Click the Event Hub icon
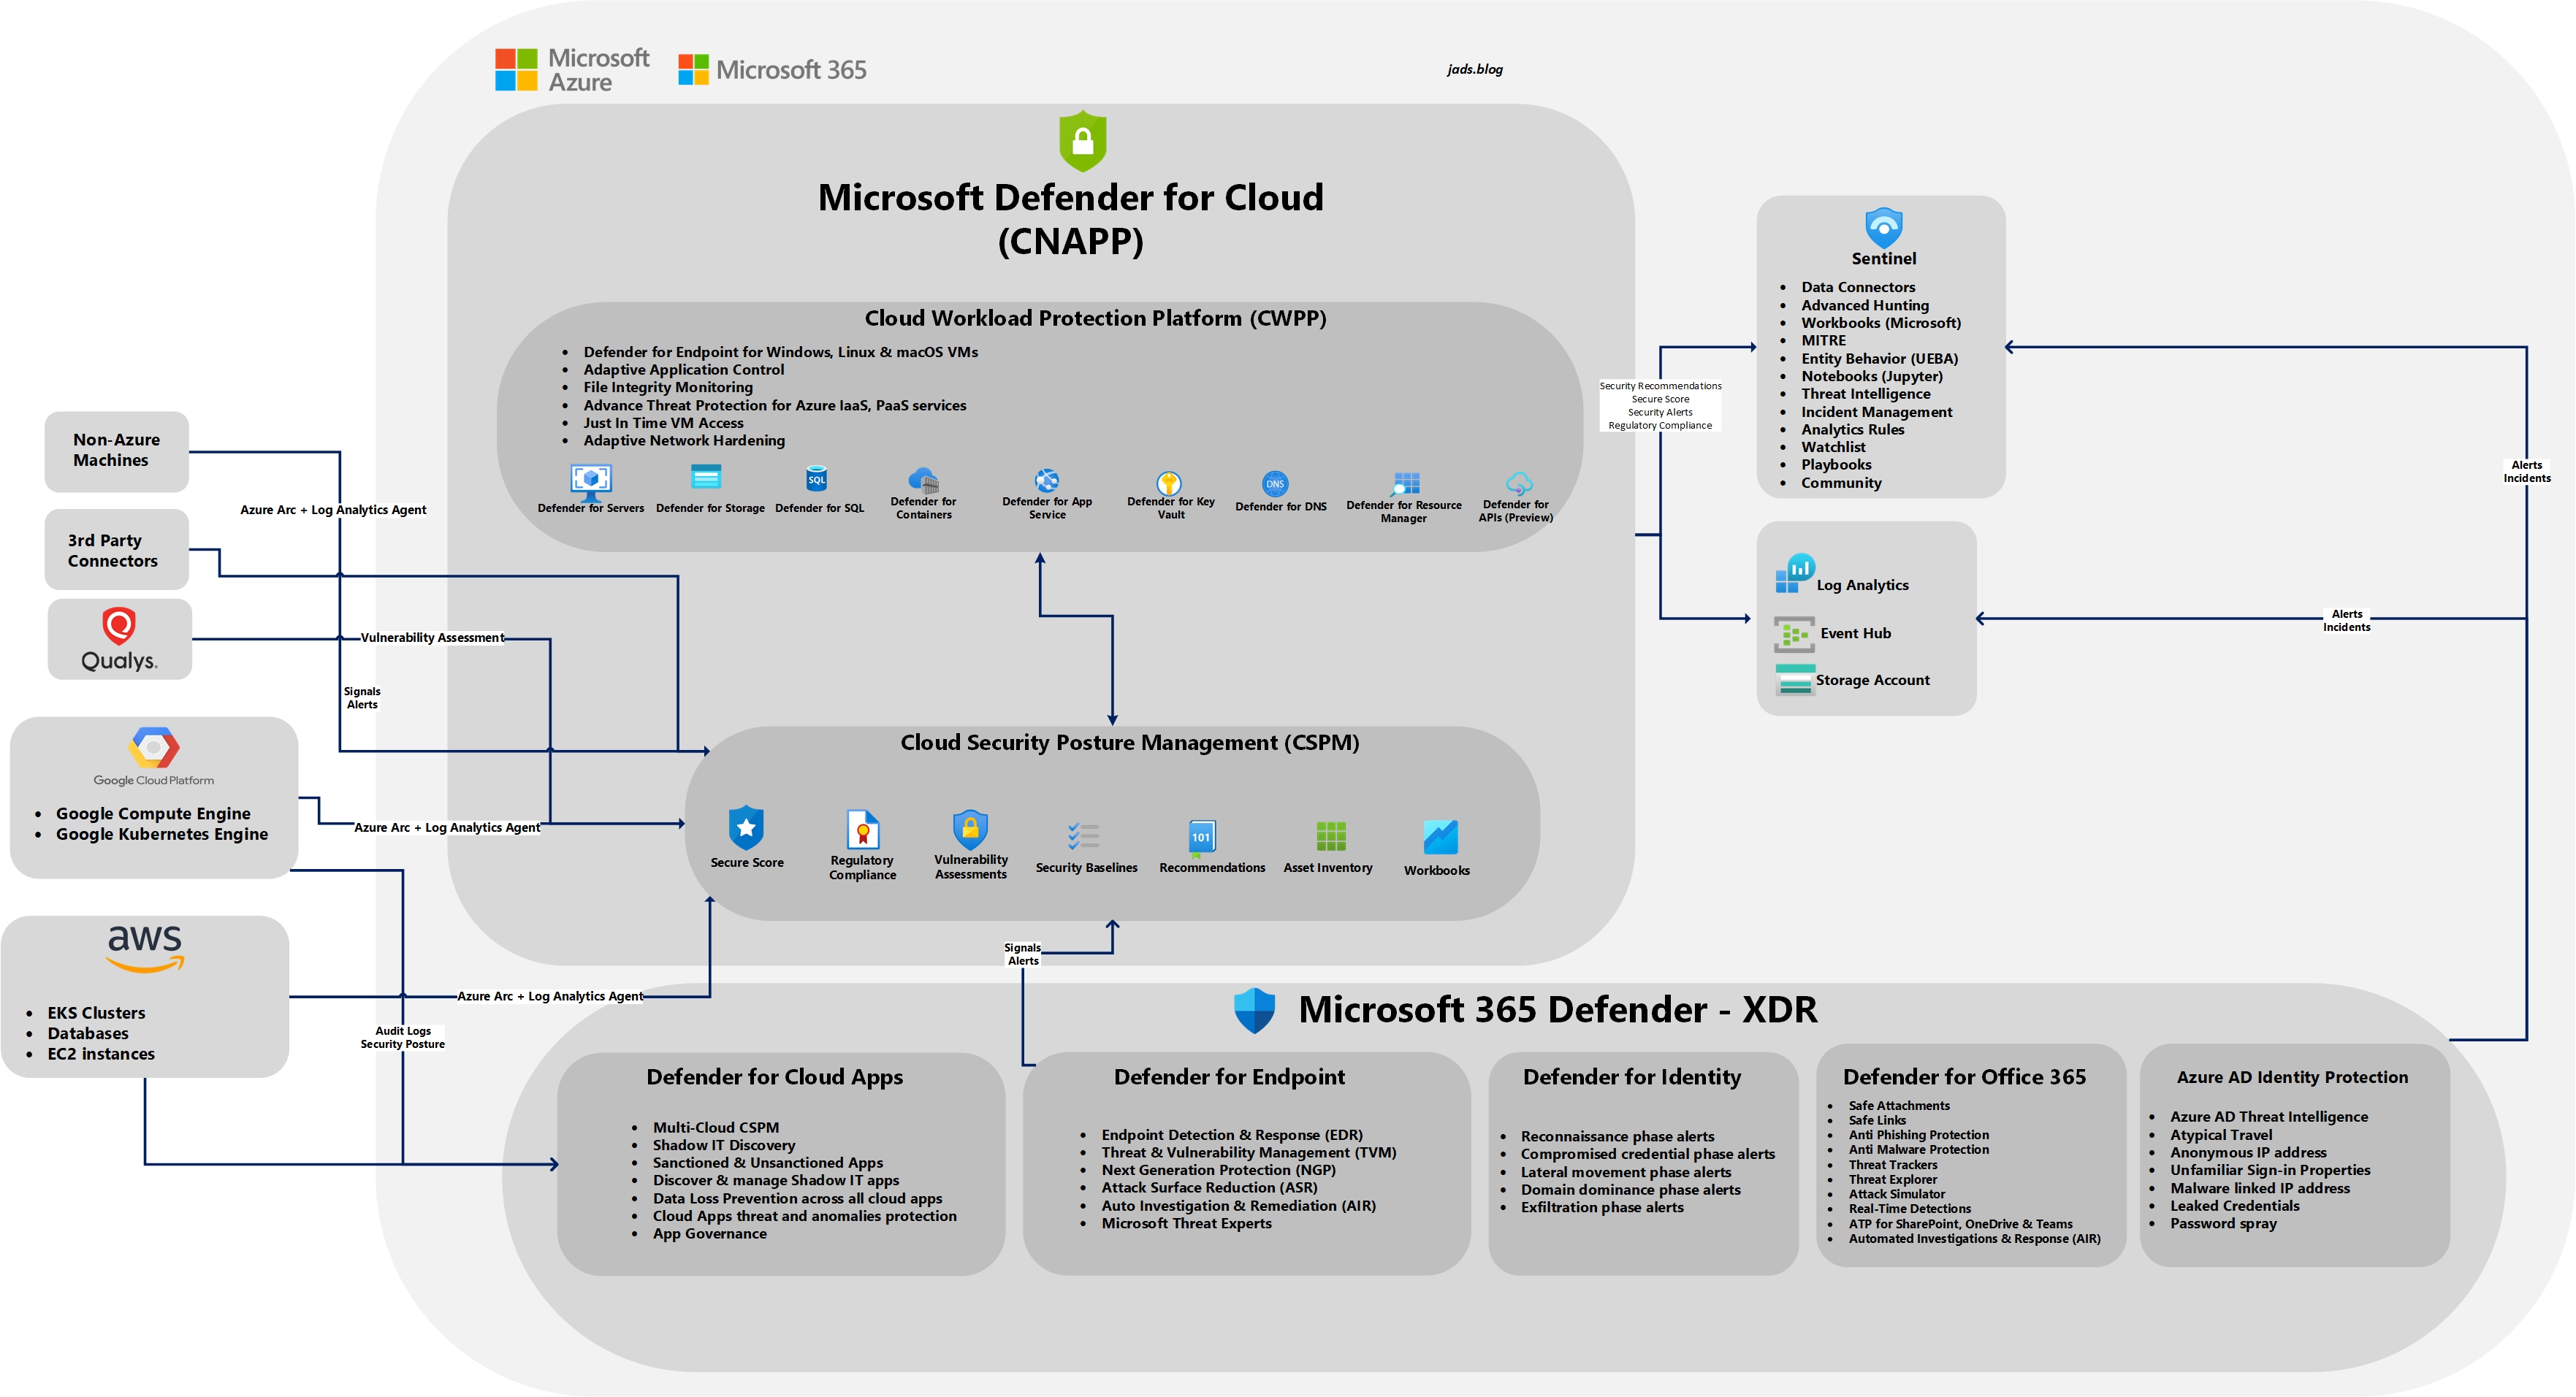 pyautogui.click(x=1794, y=634)
